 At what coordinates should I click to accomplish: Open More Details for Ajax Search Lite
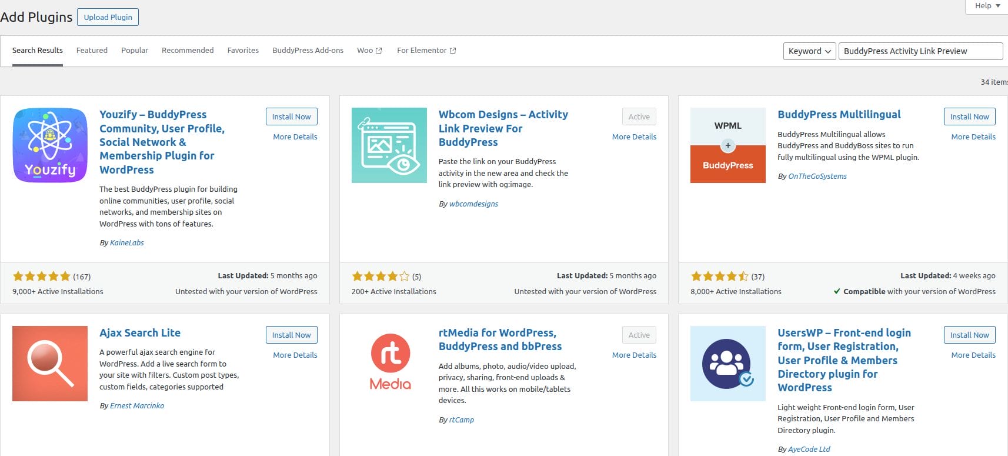[295, 355]
